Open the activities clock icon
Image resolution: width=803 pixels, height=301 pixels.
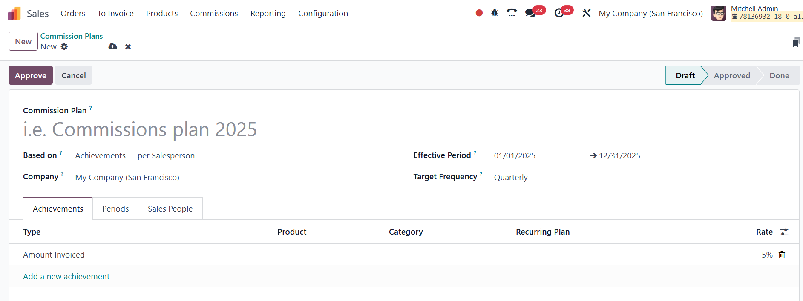pos(559,13)
